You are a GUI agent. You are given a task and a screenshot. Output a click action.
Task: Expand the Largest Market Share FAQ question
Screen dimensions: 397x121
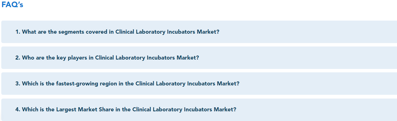(x=199, y=109)
